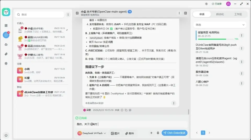This screenshot has height=140, width=251.
Task: Open the chat messages sidebar icon
Action: [x=6, y=35]
